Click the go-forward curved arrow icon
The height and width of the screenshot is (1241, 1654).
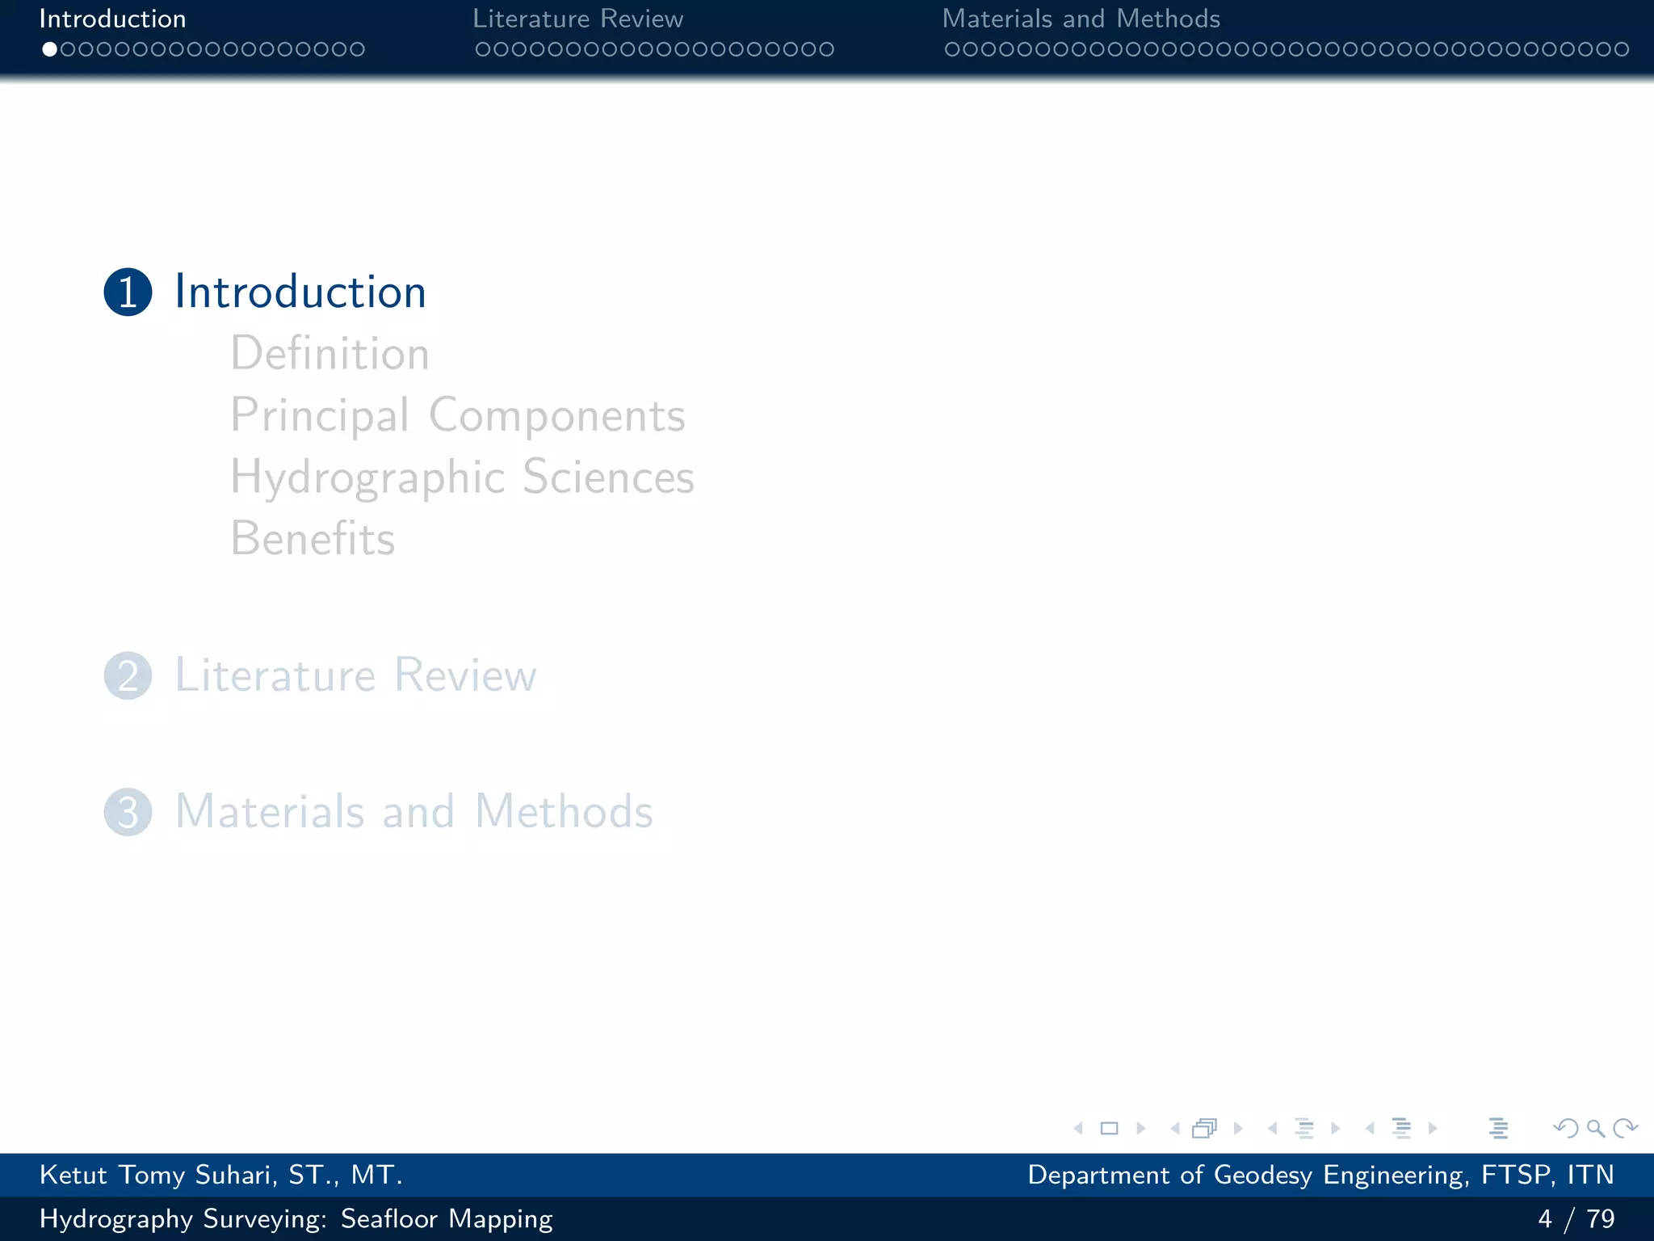pyautogui.click(x=1625, y=1128)
